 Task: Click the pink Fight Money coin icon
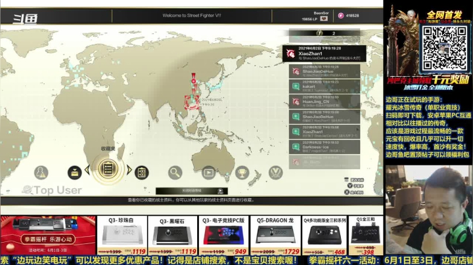[341, 16]
